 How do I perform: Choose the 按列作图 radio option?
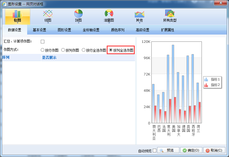tap(63, 50)
